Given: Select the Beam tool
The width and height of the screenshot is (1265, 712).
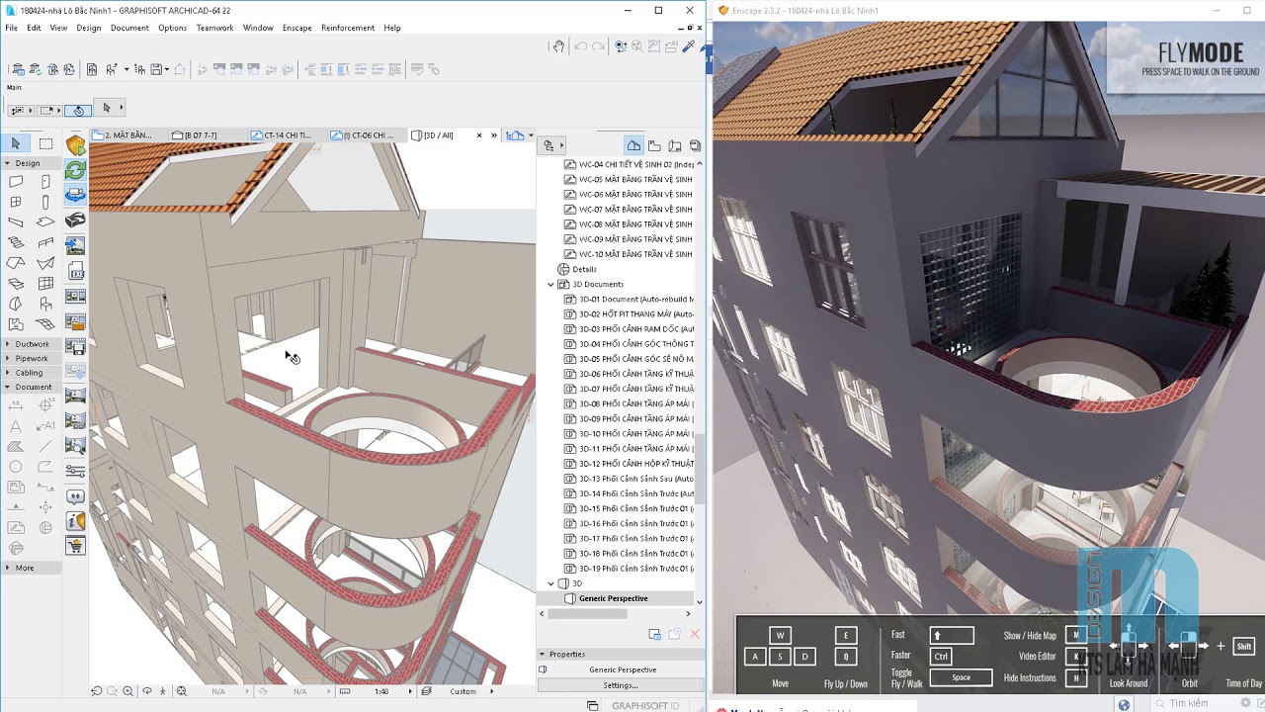Looking at the screenshot, I should click(16, 222).
